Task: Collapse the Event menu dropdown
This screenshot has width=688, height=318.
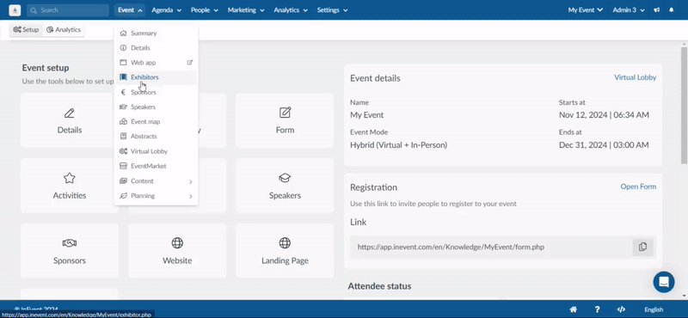Action: pos(131,10)
